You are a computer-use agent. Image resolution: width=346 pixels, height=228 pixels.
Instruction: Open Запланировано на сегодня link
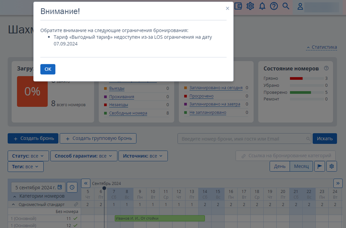point(216,88)
